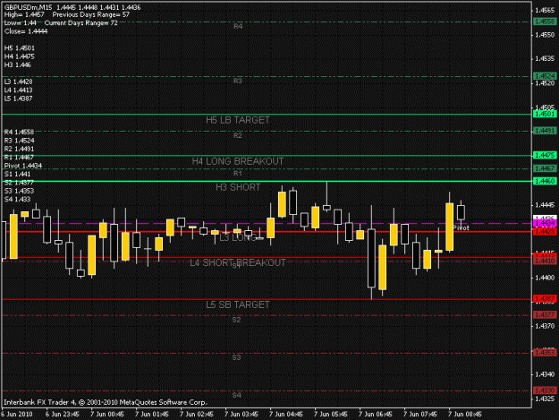The height and width of the screenshot is (420, 559).
Task: Click the 6 Jun 23:45 time label
Action: pyautogui.click(x=63, y=415)
